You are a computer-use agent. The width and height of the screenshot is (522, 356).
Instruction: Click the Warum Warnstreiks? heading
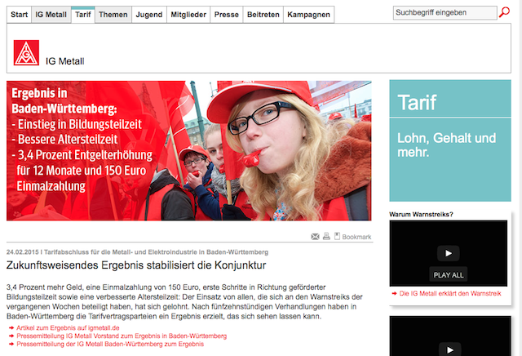click(x=421, y=214)
